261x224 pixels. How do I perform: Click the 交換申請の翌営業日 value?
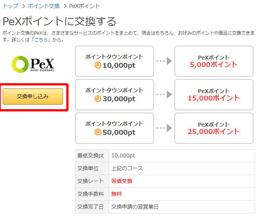(x=135, y=207)
